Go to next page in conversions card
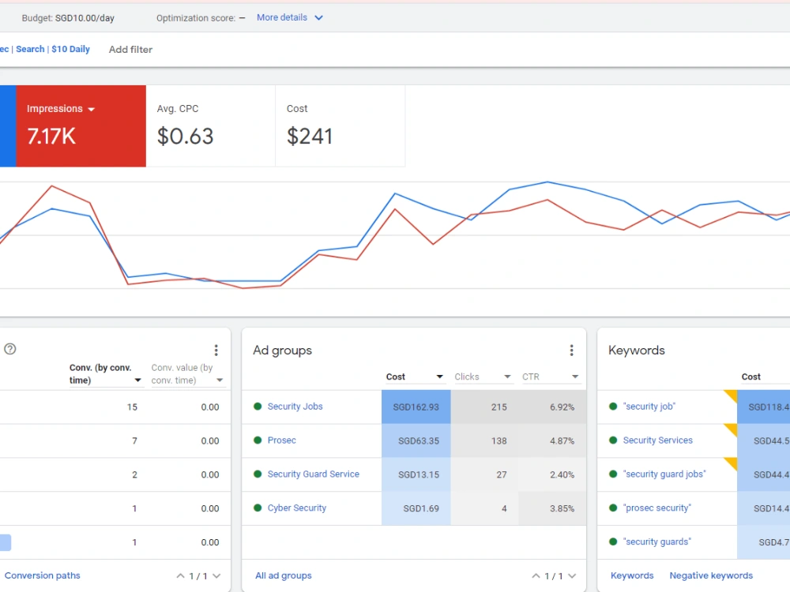 point(216,576)
